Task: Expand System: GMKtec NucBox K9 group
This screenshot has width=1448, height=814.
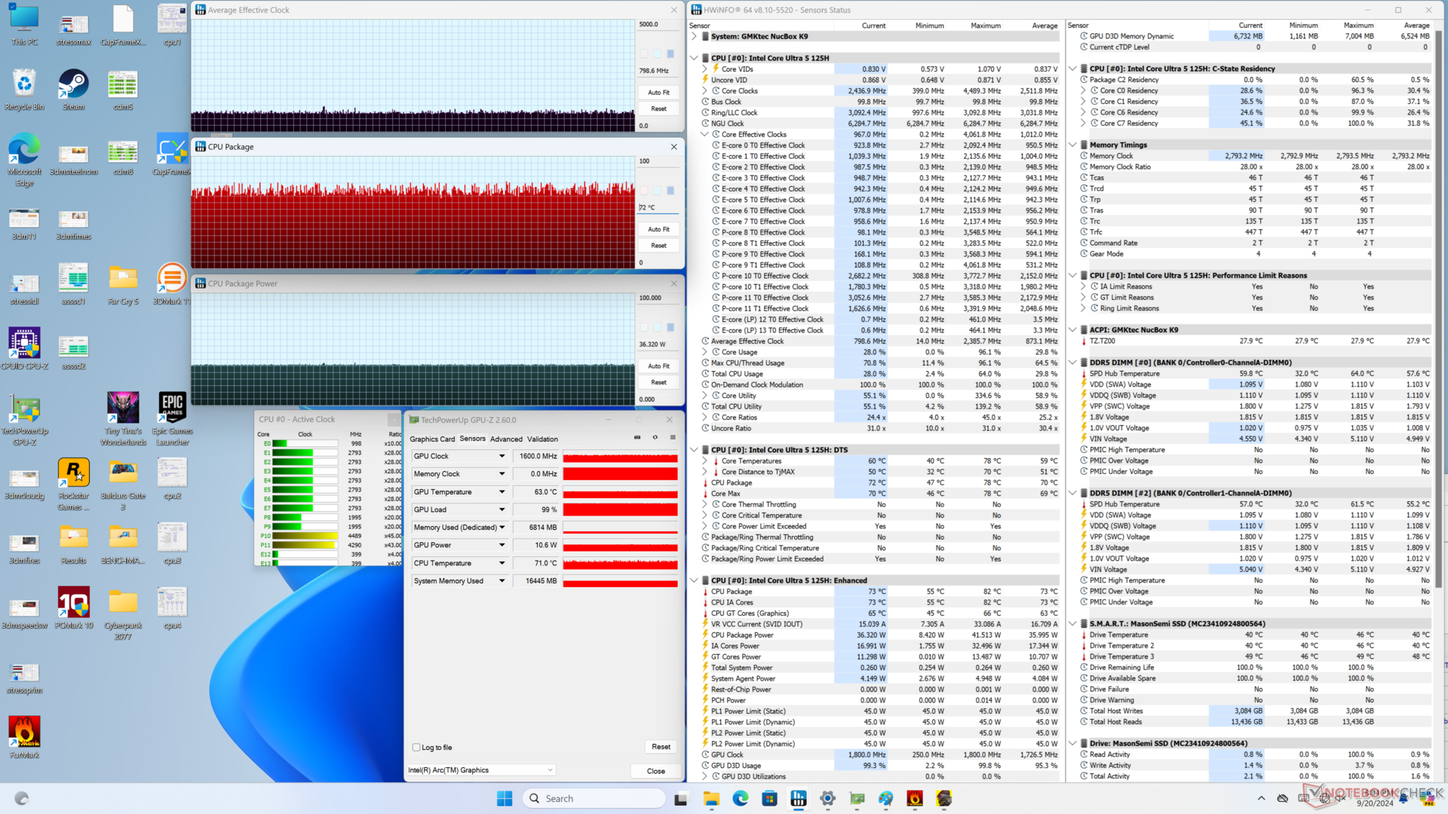Action: 694,36
